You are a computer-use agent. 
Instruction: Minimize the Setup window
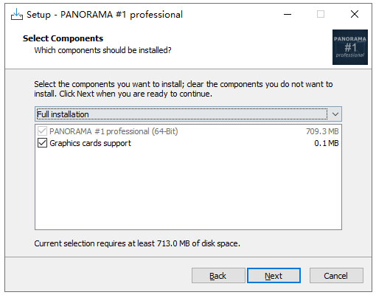tap(288, 14)
